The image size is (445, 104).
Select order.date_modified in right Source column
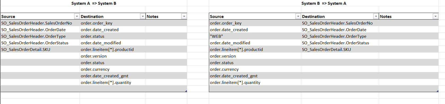(x=255, y=43)
